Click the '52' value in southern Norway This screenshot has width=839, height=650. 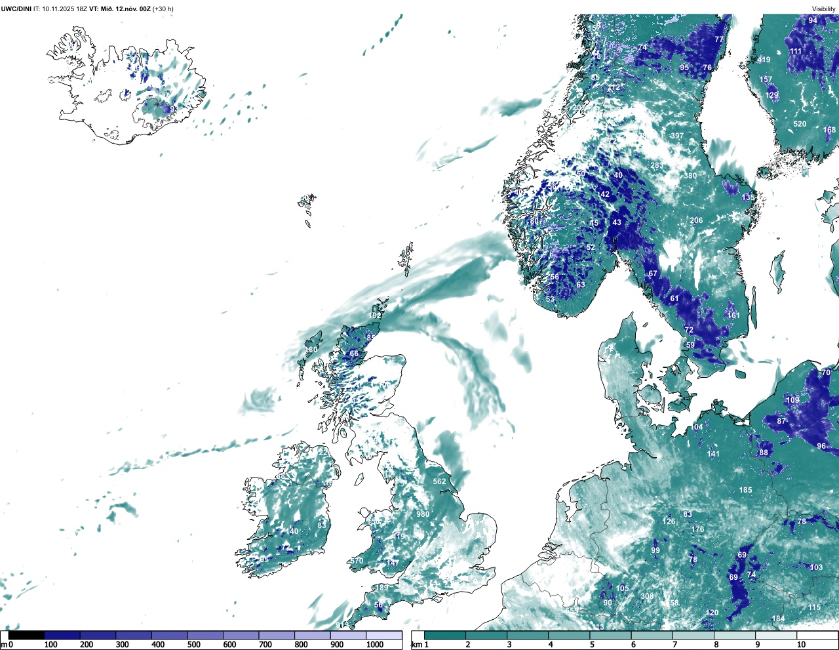coord(591,247)
